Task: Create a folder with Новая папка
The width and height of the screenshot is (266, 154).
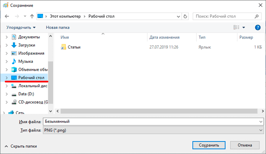Action: tap(58, 27)
